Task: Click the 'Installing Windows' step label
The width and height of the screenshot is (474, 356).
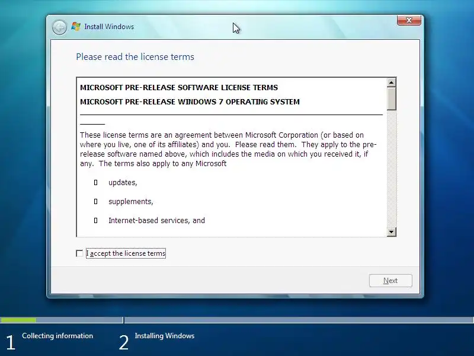Action: pos(165,336)
